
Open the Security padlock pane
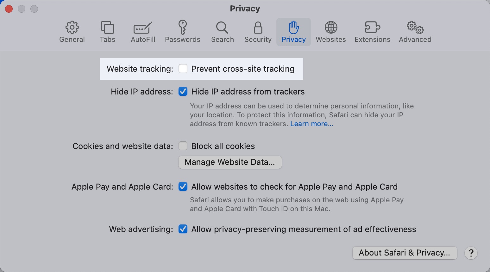[x=258, y=32]
